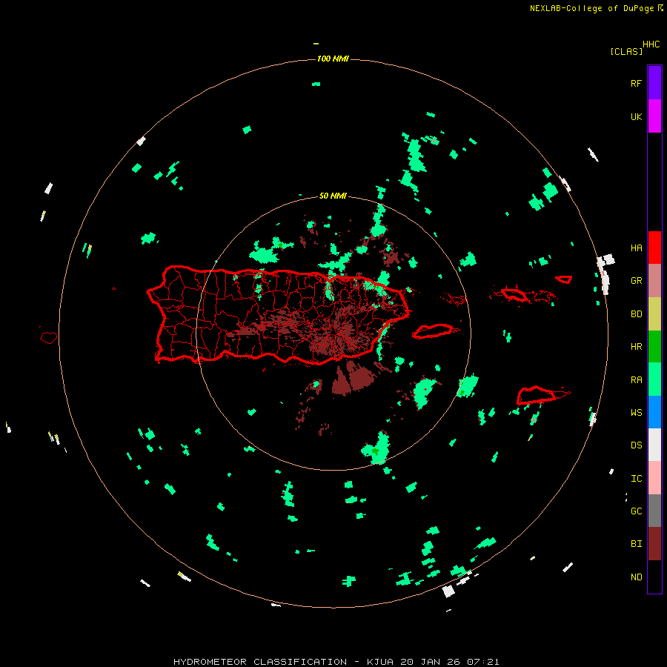The image size is (667, 667).
Task: Select the GR pink legend swatch
Action: tap(654, 281)
